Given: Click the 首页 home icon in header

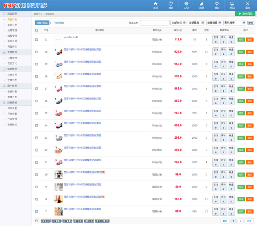Looking at the screenshot, I should 156,4.
